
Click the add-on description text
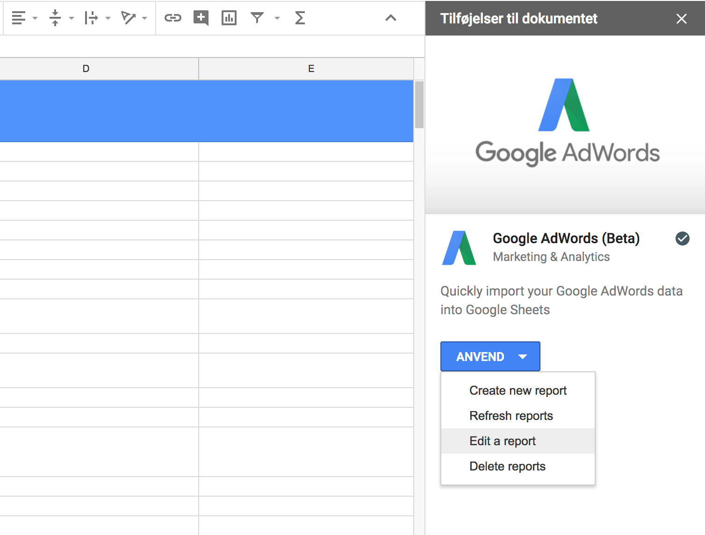pyautogui.click(x=561, y=300)
